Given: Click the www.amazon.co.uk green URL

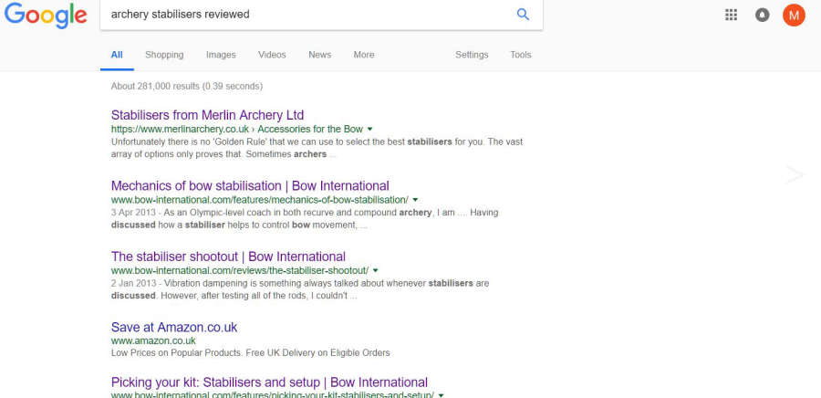Looking at the screenshot, I should [x=153, y=340].
